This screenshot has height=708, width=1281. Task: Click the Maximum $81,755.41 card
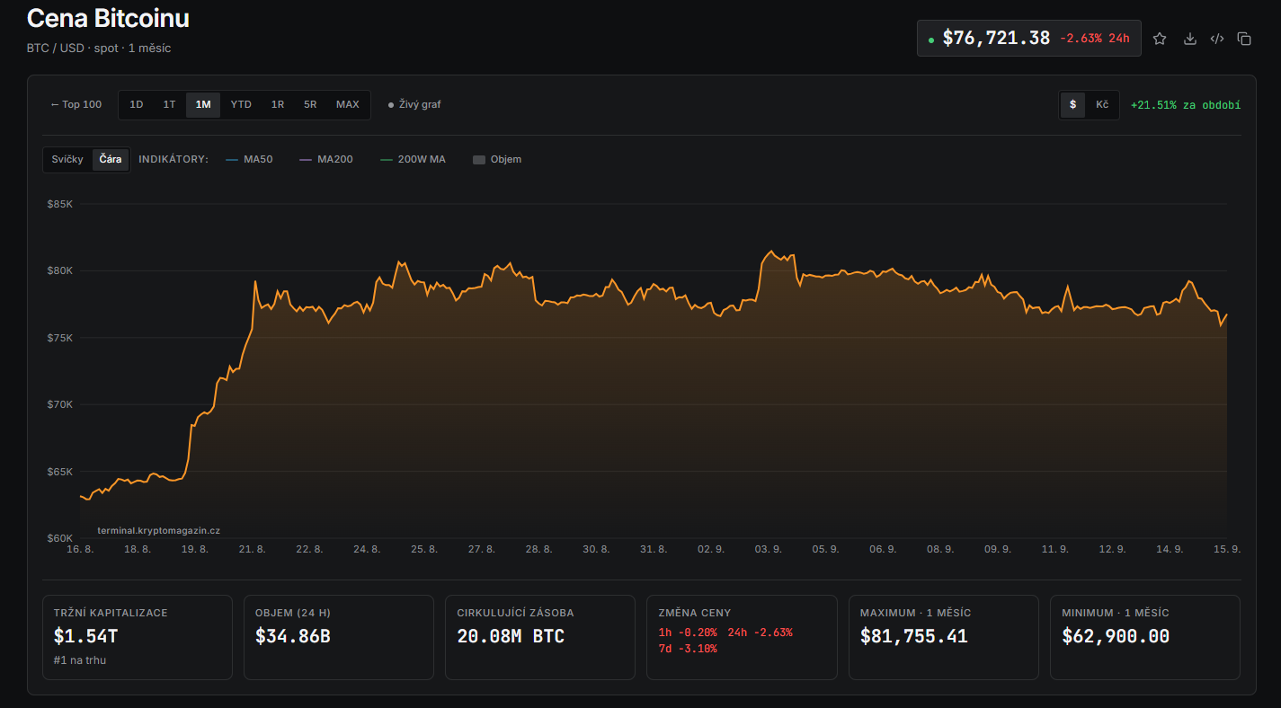click(x=944, y=637)
